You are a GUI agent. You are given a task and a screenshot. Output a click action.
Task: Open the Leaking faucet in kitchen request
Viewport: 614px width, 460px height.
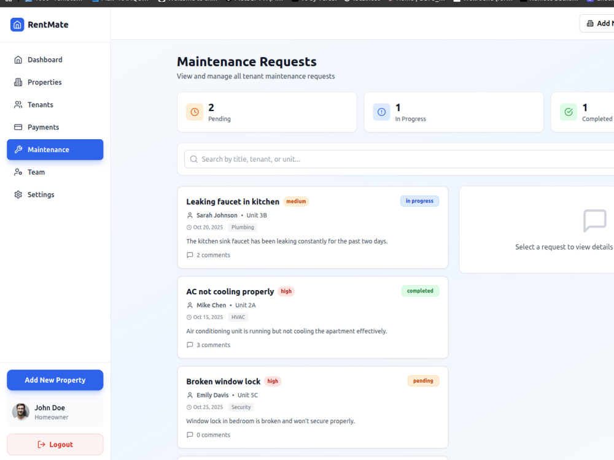point(313,228)
